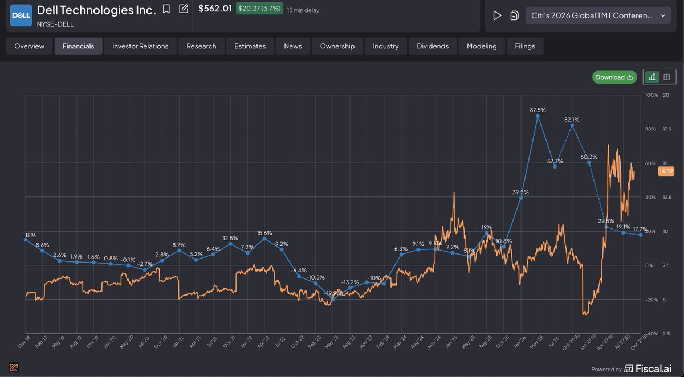
Task: Click the orange 14.39 value label
Action: (x=666, y=171)
